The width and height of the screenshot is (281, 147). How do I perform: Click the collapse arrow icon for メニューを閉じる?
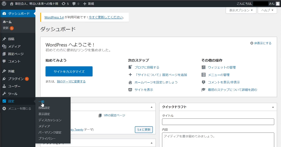[4, 109]
